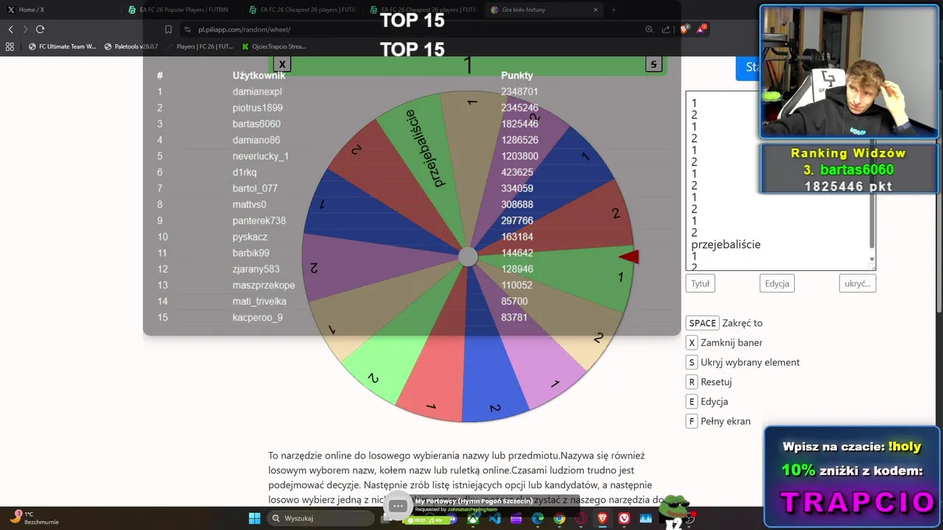Viewport: 943px width, 530px height.
Task: Click the F key for Pełny ekran
Action: pos(691,421)
